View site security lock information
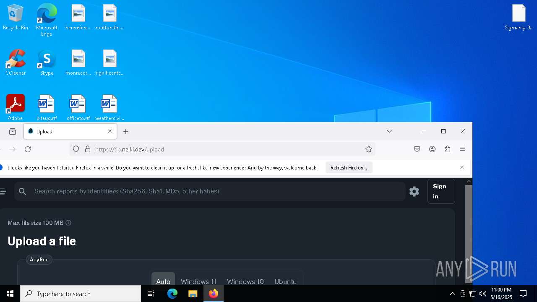This screenshot has width=537, height=302. tap(88, 149)
